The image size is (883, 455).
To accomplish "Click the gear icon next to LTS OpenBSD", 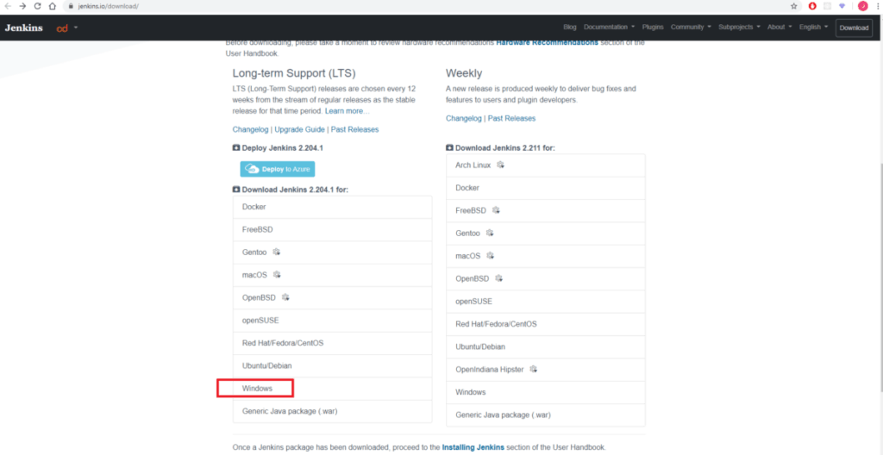I will click(285, 297).
